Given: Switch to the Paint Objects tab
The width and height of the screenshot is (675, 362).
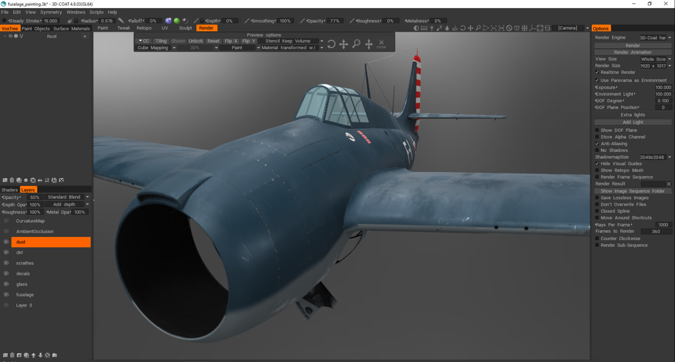Looking at the screenshot, I should tap(36, 29).
